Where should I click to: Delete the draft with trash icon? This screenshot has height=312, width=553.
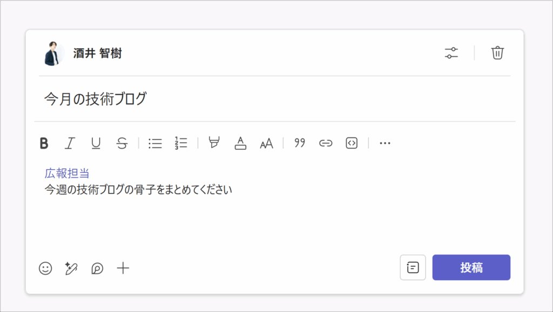(x=497, y=53)
